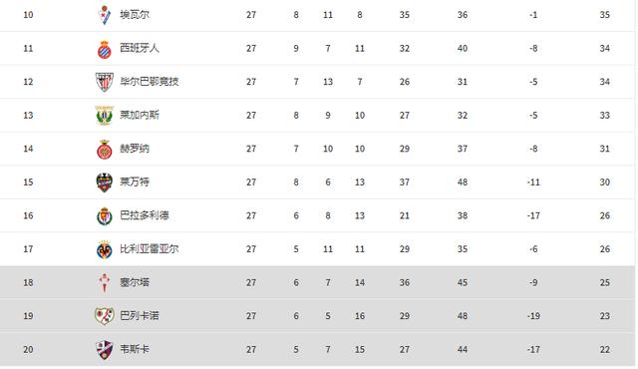This screenshot has width=638, height=369.
Task: Click the Girona club crest icon
Action: click(x=105, y=150)
